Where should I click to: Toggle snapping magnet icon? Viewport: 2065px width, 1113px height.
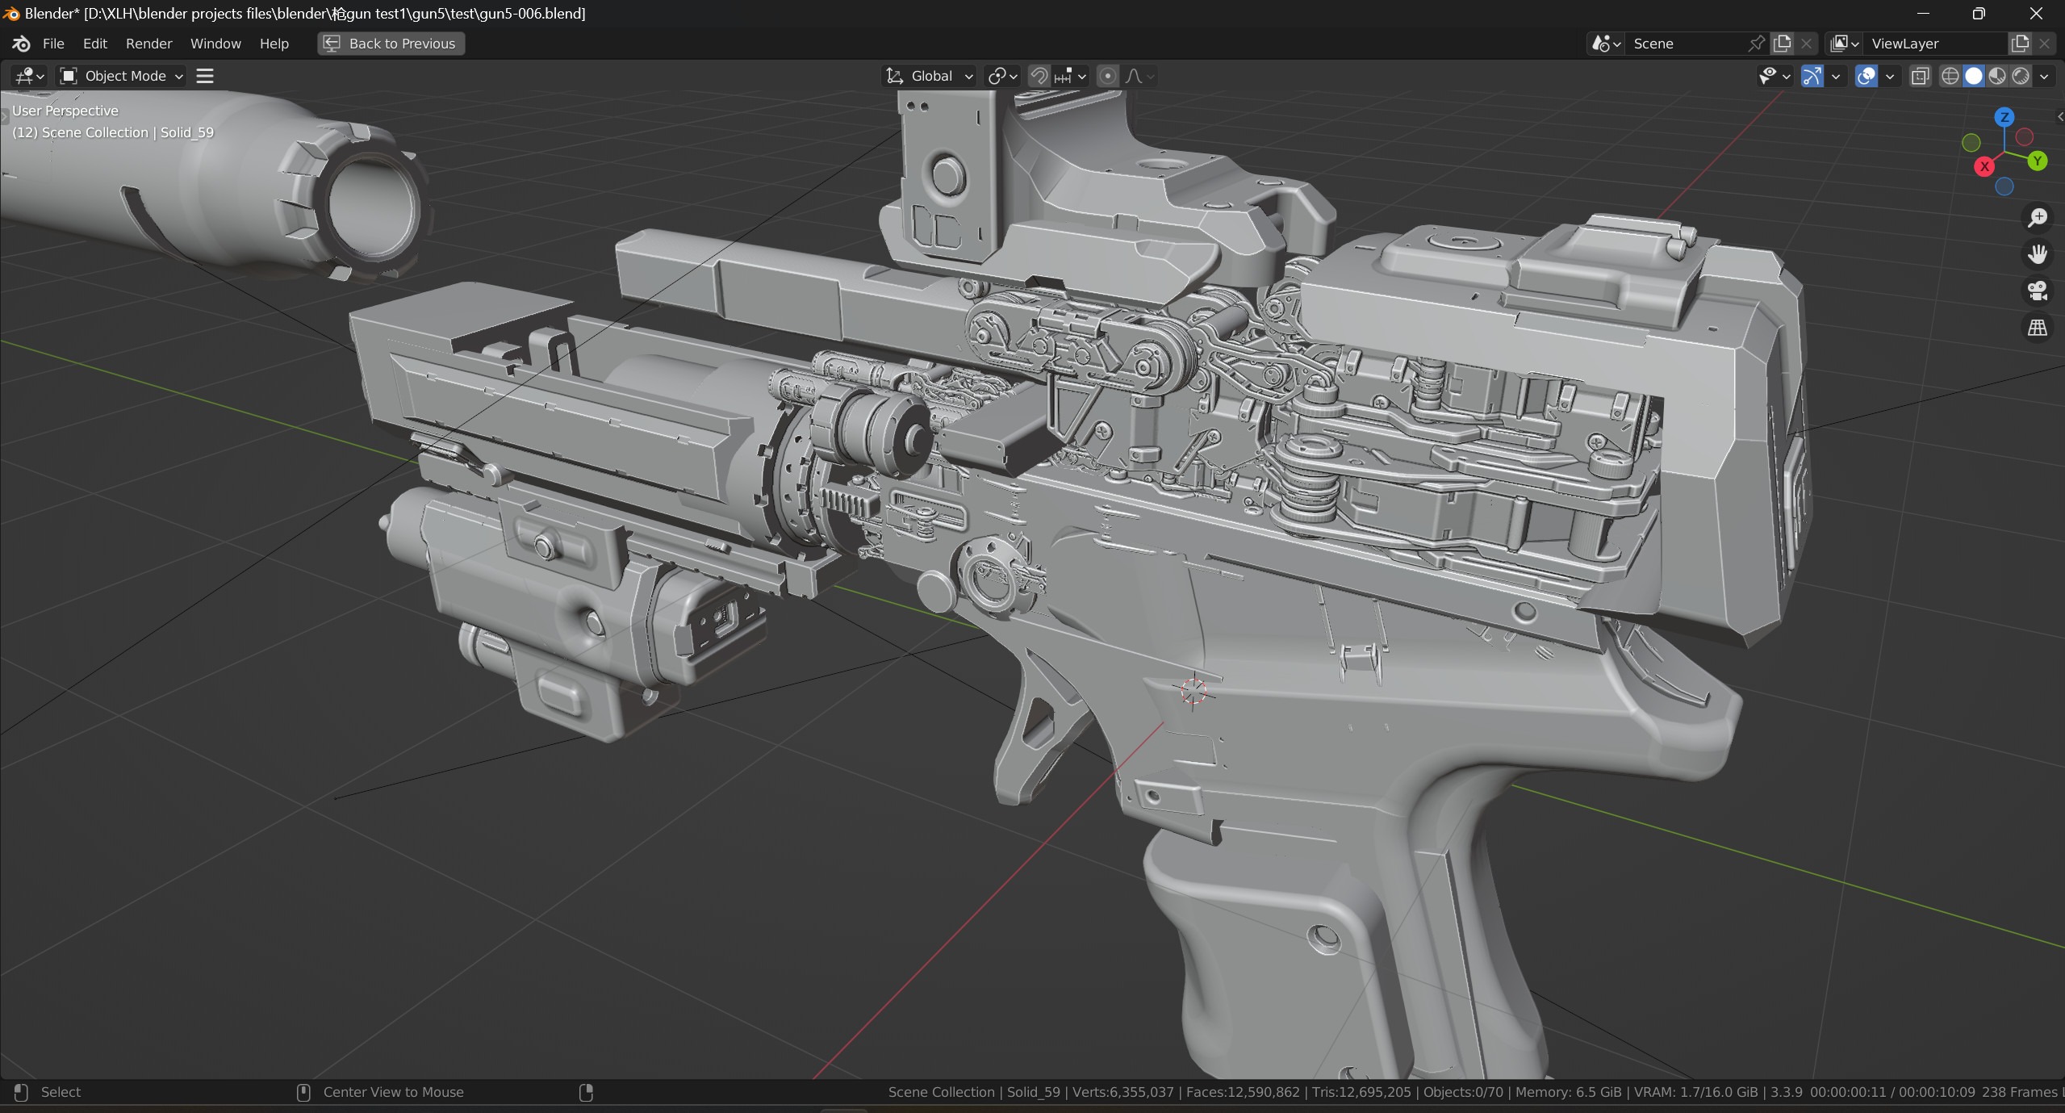pos(1039,76)
